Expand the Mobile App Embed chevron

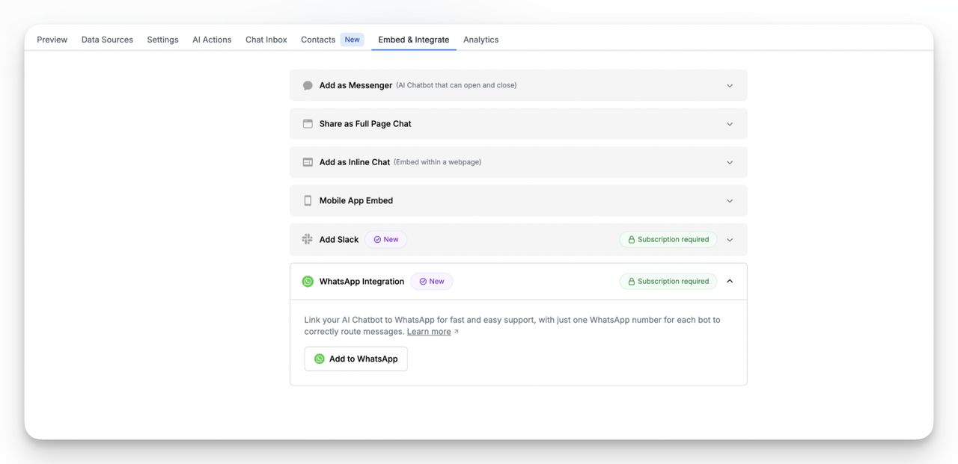tap(730, 201)
